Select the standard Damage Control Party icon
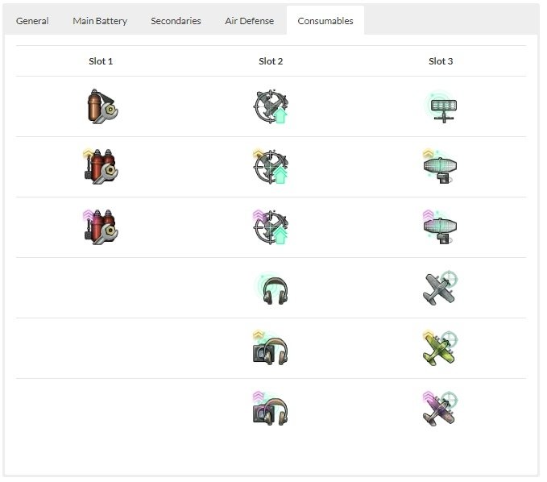Viewport: 547px width, 482px height. (x=102, y=106)
